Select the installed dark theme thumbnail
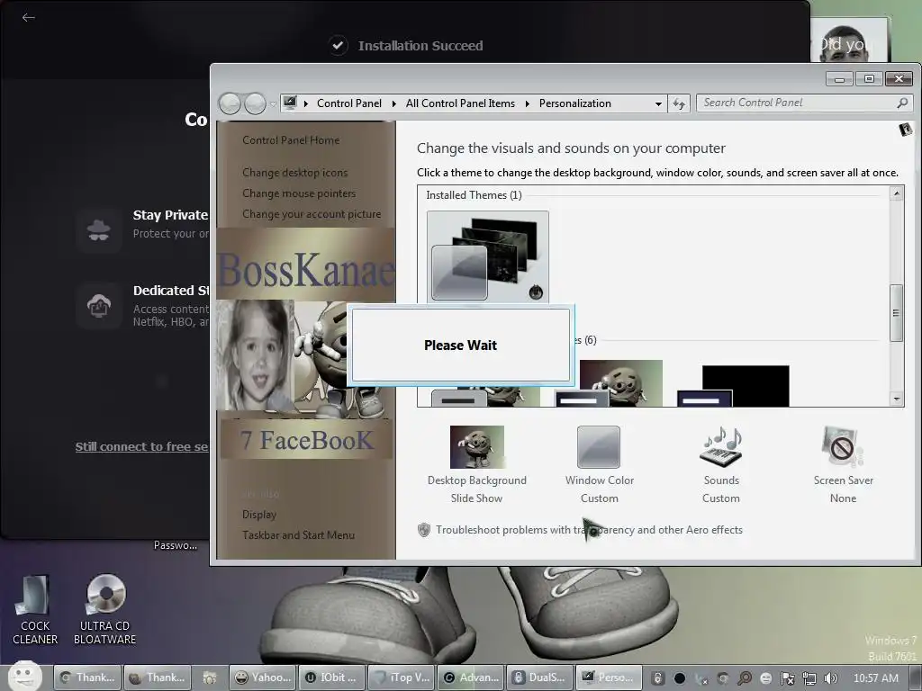Screen dimensions: 922x691 click(x=487, y=256)
